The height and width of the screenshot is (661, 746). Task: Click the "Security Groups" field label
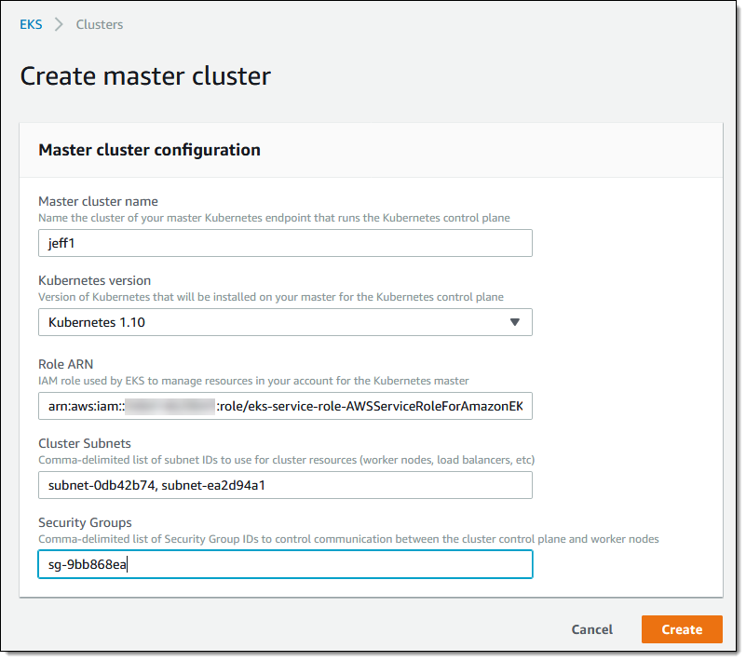click(x=84, y=522)
